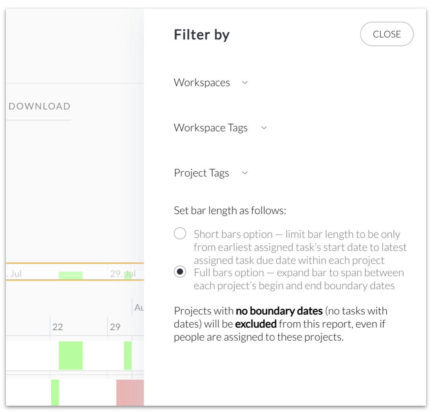The width and height of the screenshot is (432, 412).
Task: Click the large green bar near 22
Action: click(71, 355)
